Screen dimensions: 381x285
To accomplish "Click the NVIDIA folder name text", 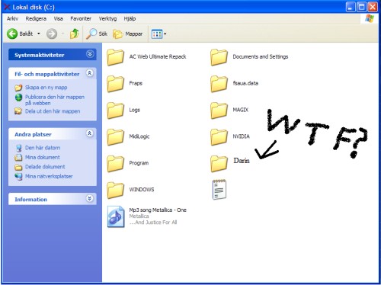I will [x=242, y=136].
